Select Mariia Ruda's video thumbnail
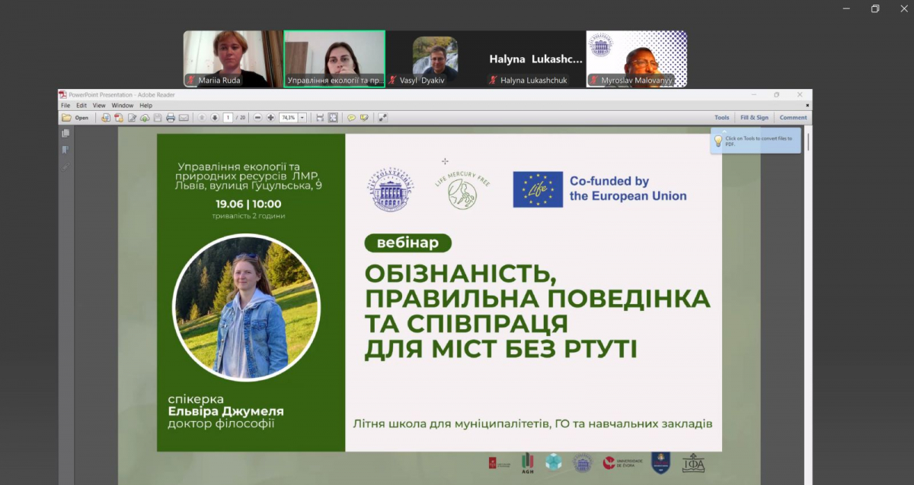Screen dimensions: 914x485 click(232, 59)
